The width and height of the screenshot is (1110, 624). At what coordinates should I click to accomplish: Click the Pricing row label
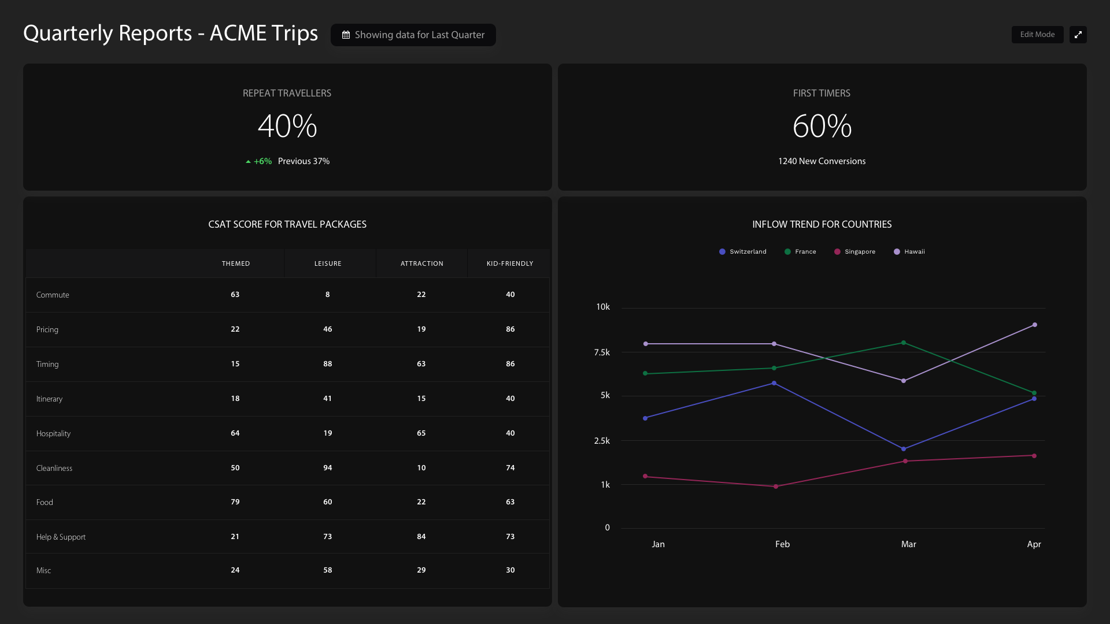[x=47, y=330]
